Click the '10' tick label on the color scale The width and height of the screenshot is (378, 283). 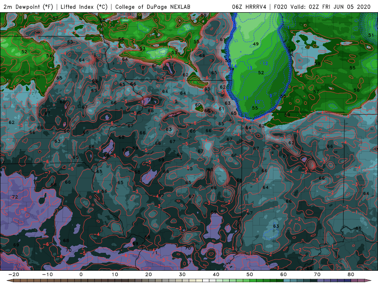pos(115,275)
